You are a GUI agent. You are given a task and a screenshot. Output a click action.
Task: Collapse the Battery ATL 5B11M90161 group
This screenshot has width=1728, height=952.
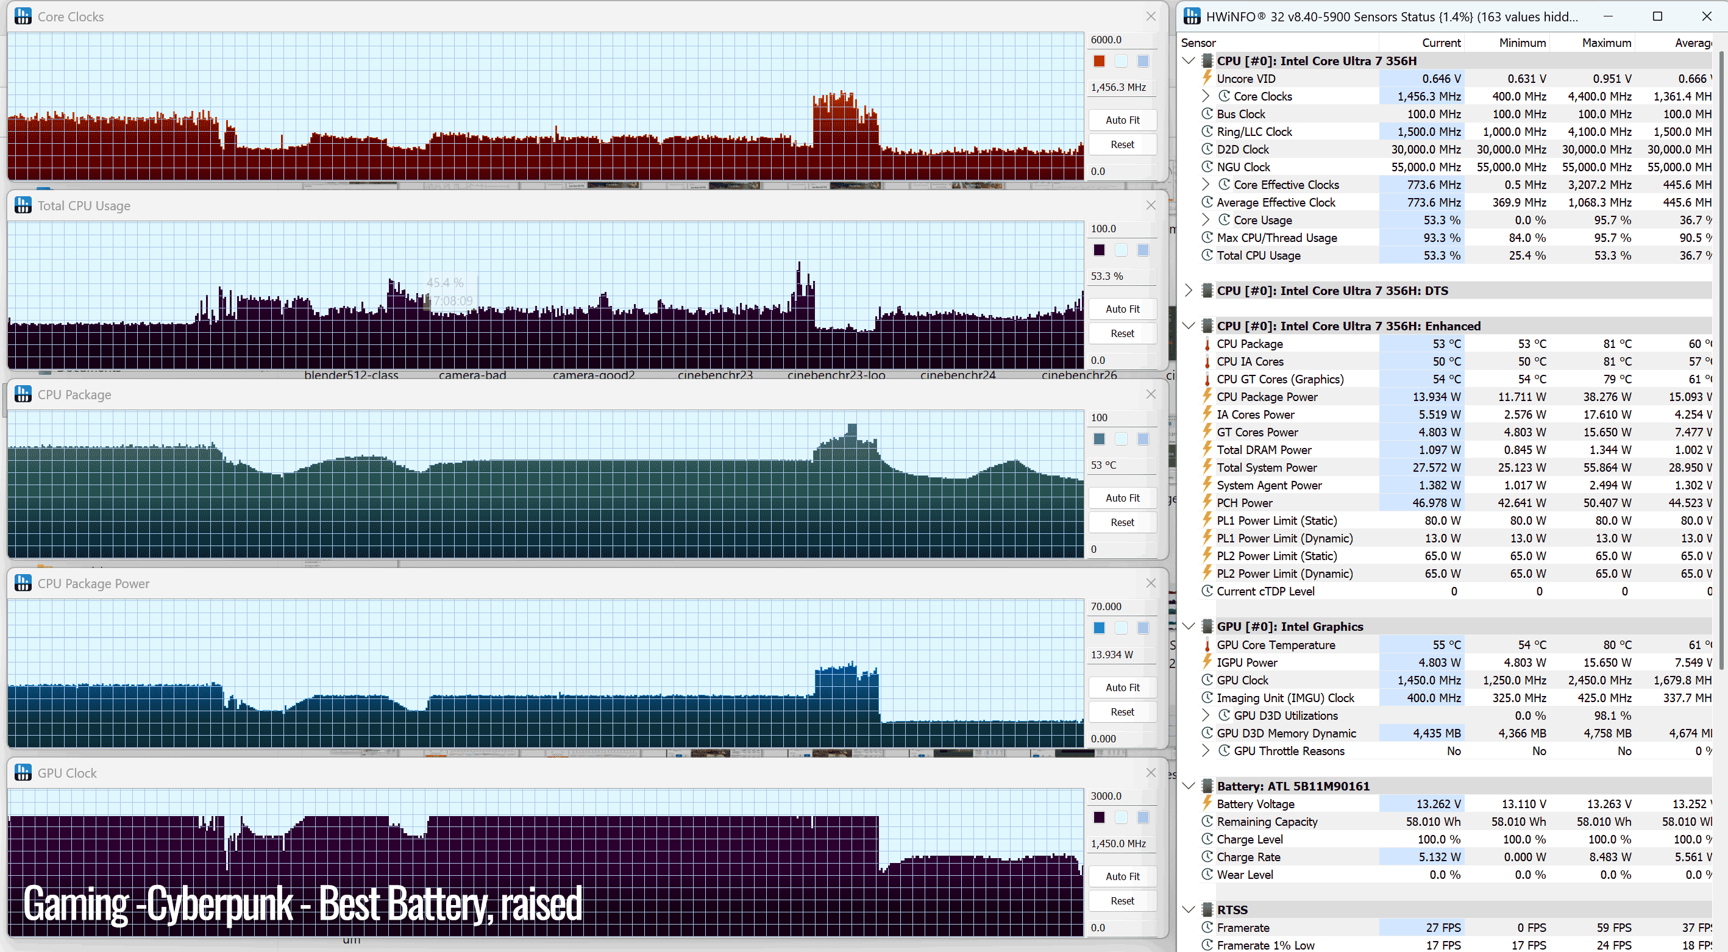(1189, 786)
